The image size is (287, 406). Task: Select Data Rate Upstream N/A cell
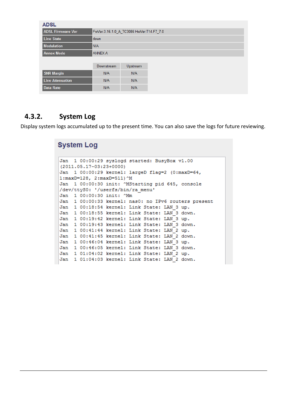[134, 88]
